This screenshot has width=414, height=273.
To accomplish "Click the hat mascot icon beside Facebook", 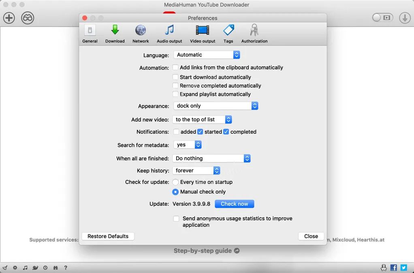I will coord(384,268).
